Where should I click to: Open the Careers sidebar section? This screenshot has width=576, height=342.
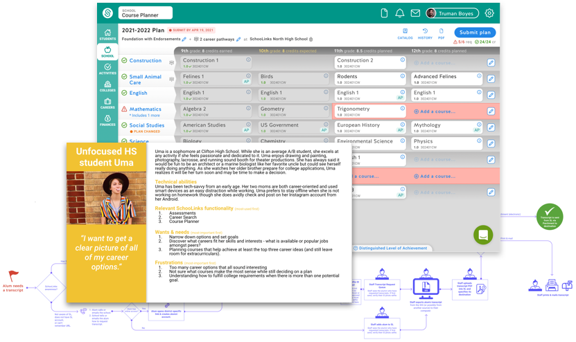point(107,103)
